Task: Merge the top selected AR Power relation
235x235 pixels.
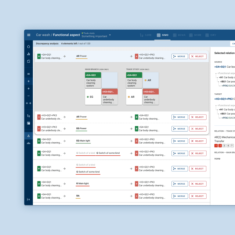Action: pyautogui.click(x=180, y=56)
